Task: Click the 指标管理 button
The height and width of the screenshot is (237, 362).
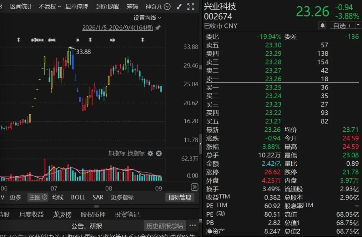Action: [x=180, y=197]
